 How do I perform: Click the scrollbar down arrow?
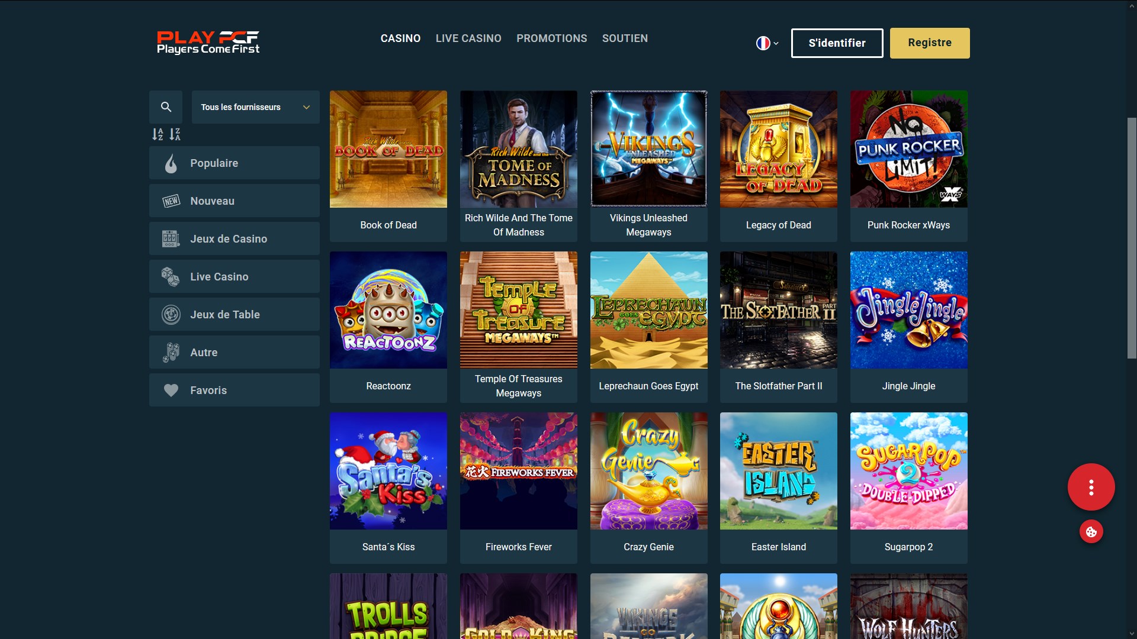[1132, 634]
